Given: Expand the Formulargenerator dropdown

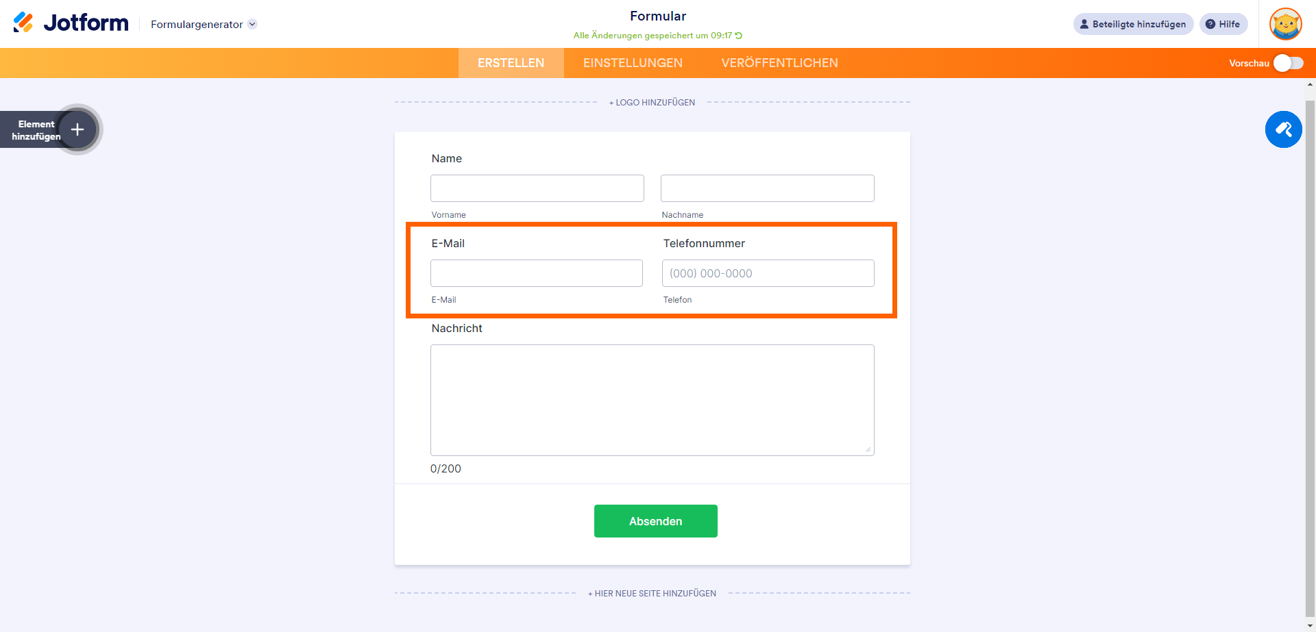Looking at the screenshot, I should coord(252,24).
